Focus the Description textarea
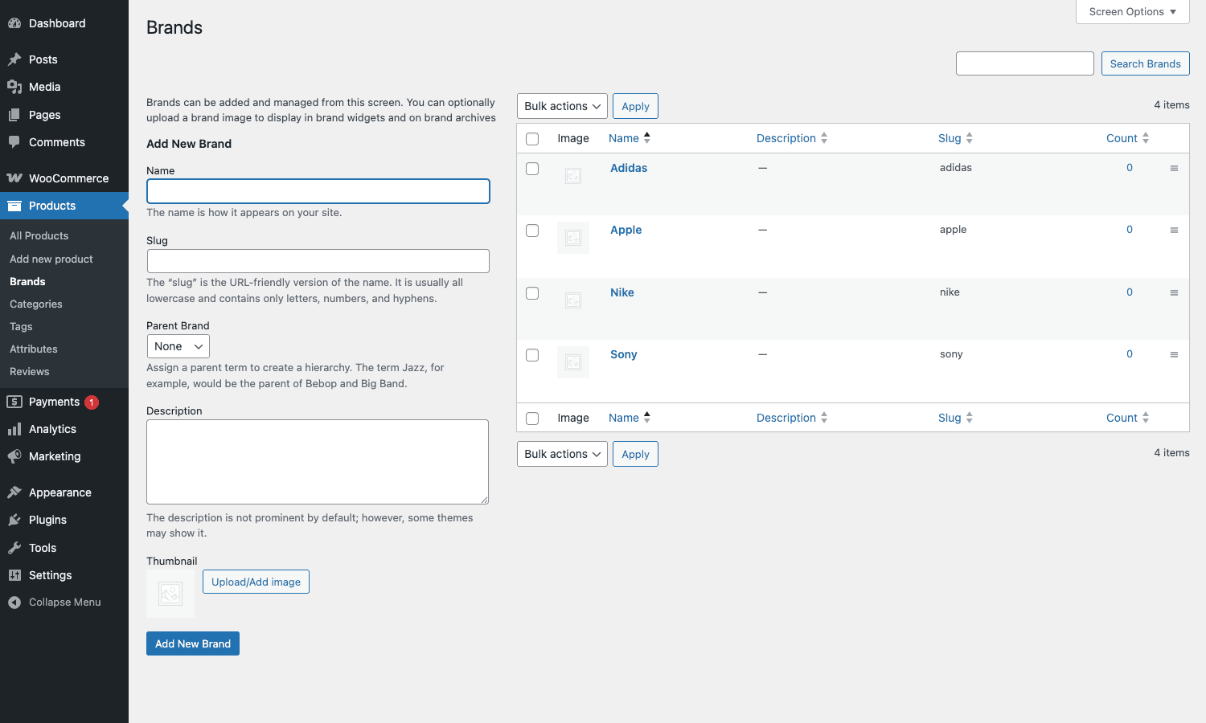Image resolution: width=1206 pixels, height=723 pixels. 318,462
